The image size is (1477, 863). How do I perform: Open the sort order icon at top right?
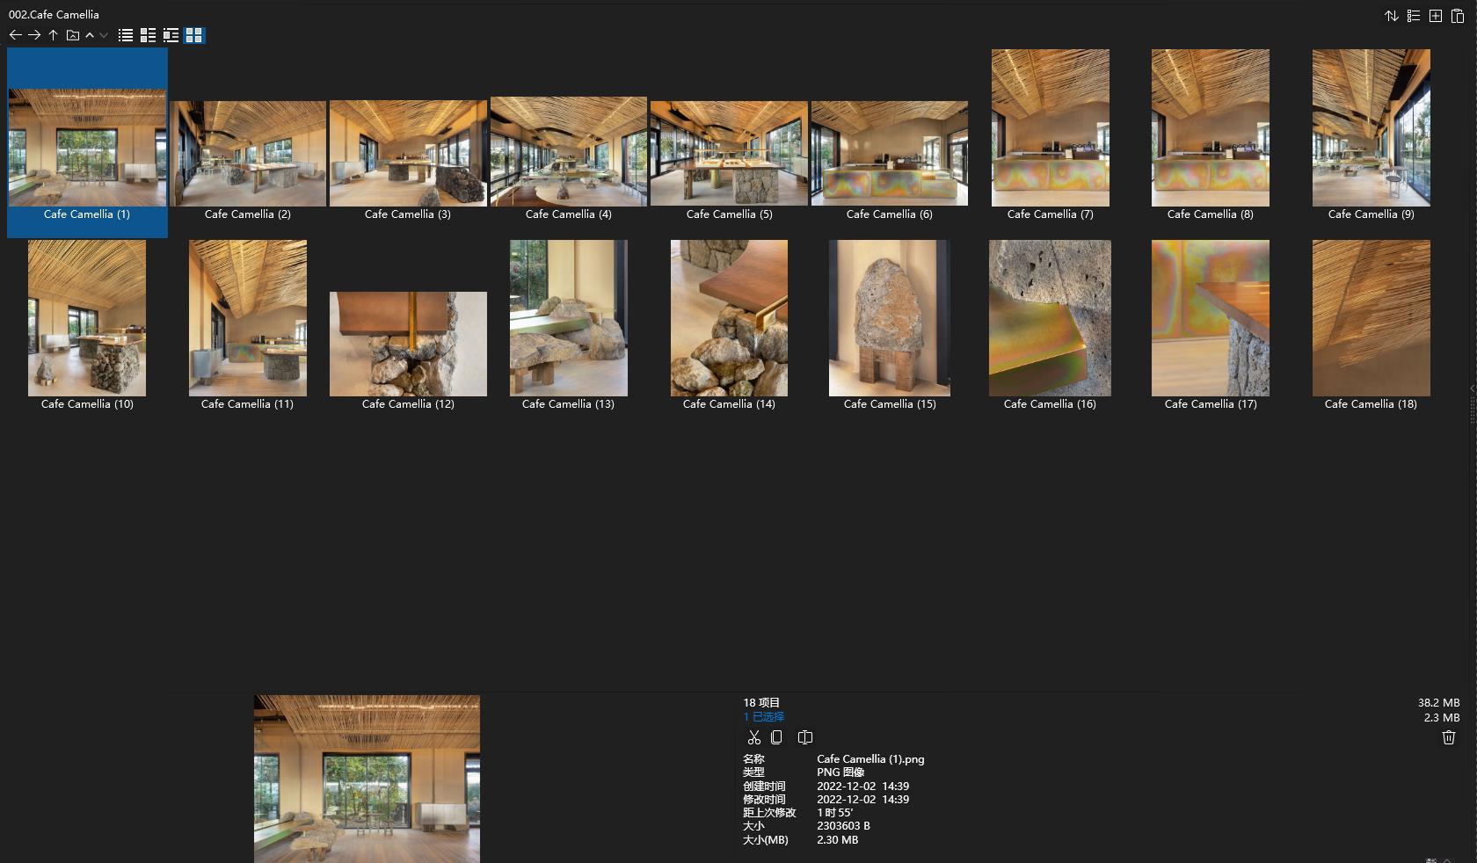[1392, 16]
